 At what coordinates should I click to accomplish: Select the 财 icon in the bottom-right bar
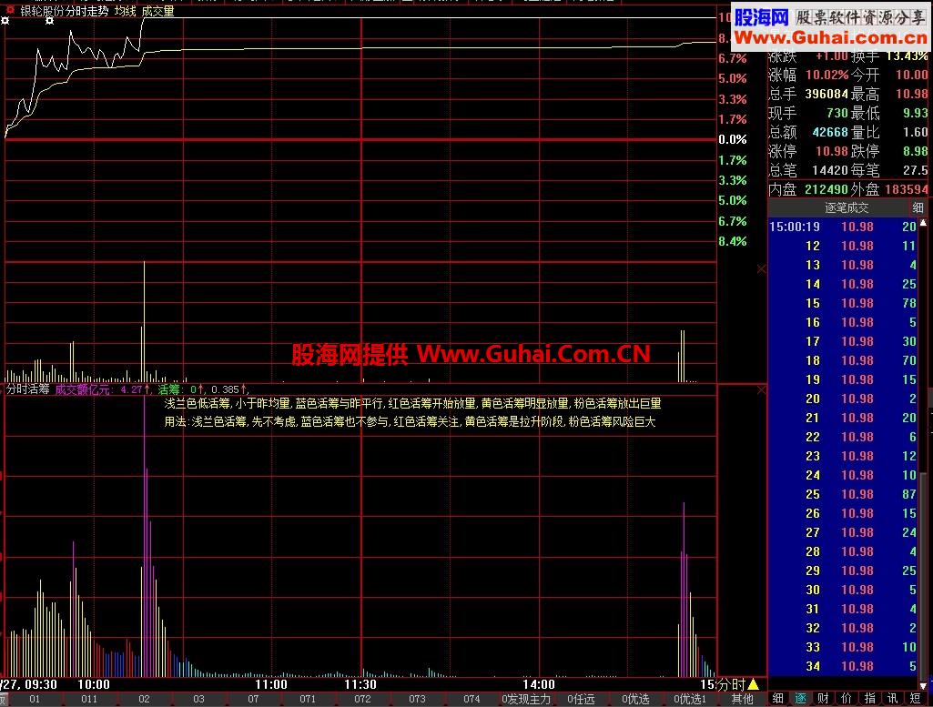click(823, 698)
